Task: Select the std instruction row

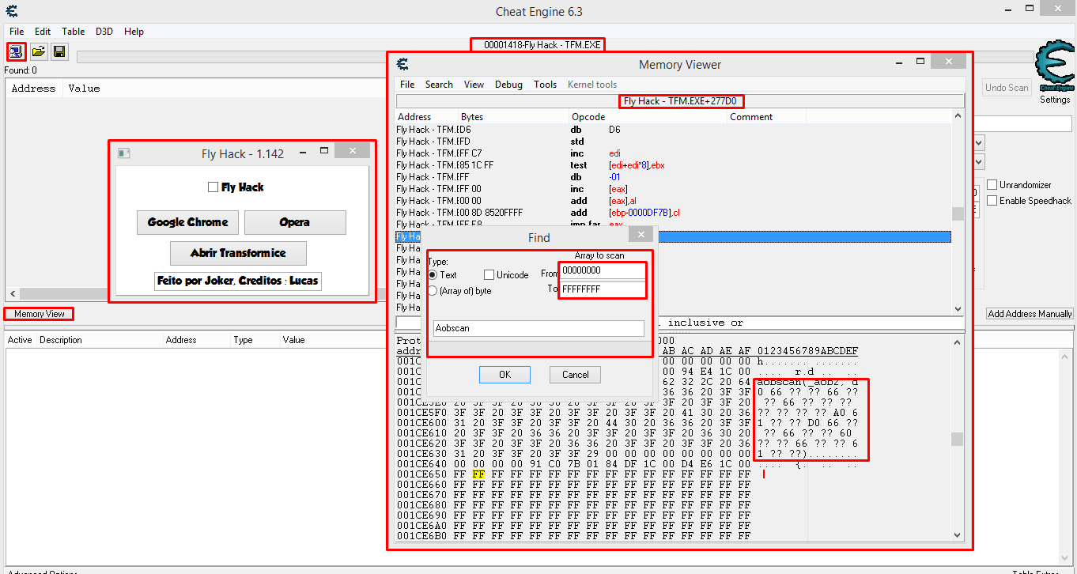Action: coord(673,142)
